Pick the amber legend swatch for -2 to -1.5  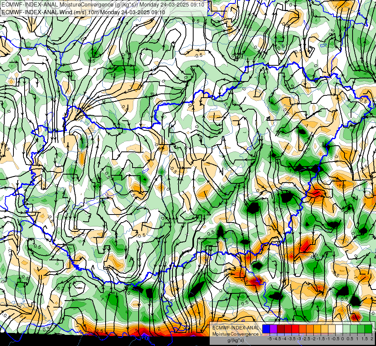[317, 329]
